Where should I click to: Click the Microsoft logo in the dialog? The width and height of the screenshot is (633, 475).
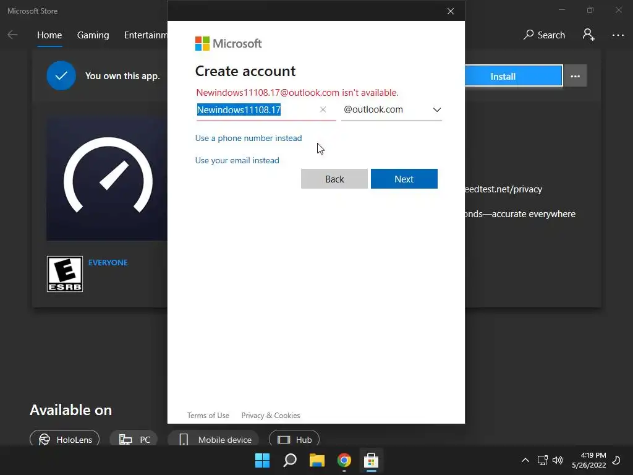228,43
